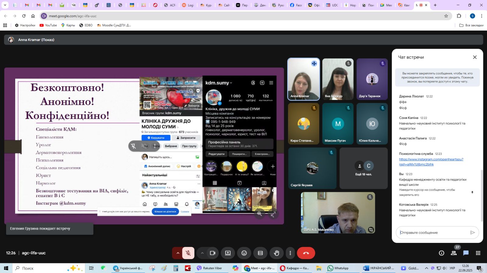Click the present screen icon
This screenshot has width=487, height=273.
click(228, 253)
